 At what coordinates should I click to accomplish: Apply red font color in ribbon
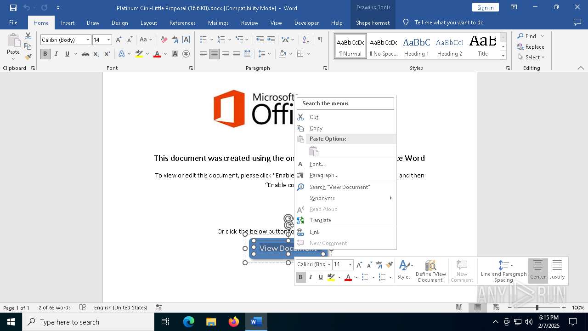tap(157, 54)
